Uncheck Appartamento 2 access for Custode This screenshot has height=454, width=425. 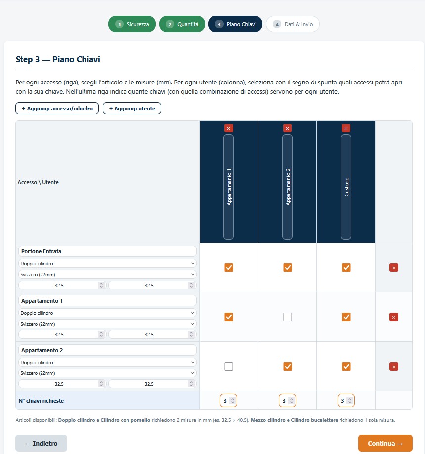(x=346, y=366)
